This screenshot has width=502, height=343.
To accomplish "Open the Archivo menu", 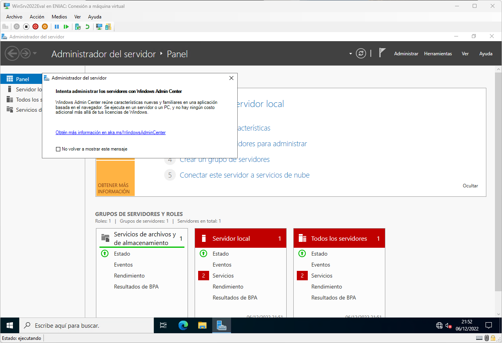I will tap(14, 17).
